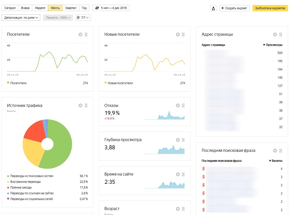Select the Квартал period tab
291x215 pixels.
(x=71, y=8)
